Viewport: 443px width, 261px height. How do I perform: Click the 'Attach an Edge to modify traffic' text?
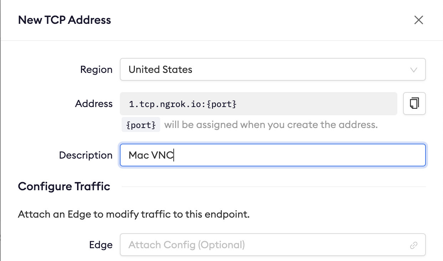[134, 214]
